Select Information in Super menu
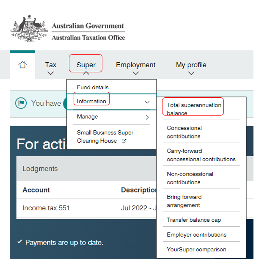 click(x=91, y=101)
